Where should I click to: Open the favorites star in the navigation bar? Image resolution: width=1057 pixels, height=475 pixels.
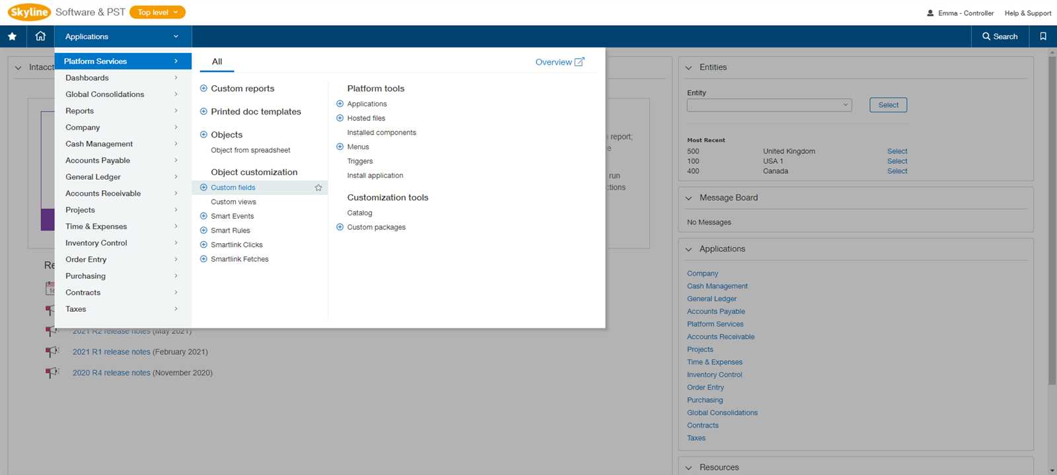12,36
